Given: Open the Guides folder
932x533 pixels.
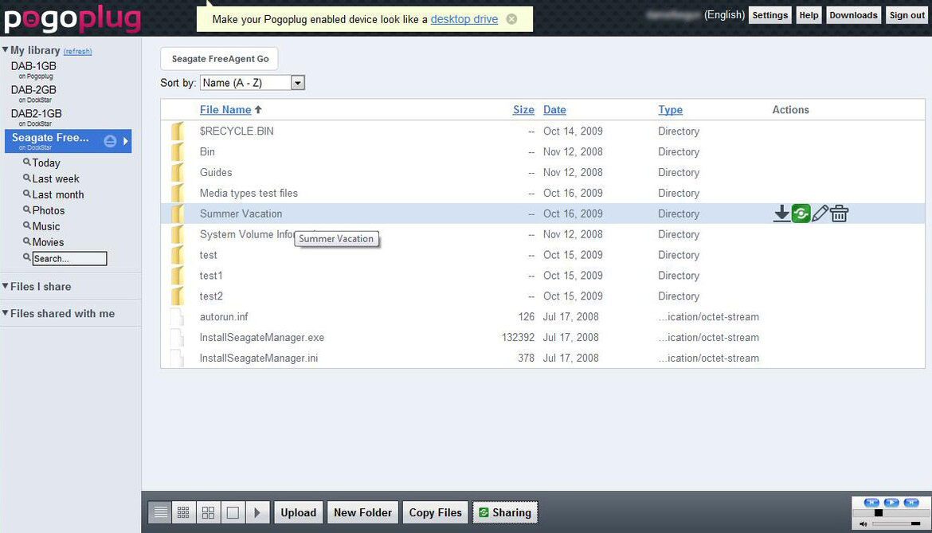Looking at the screenshot, I should [216, 172].
